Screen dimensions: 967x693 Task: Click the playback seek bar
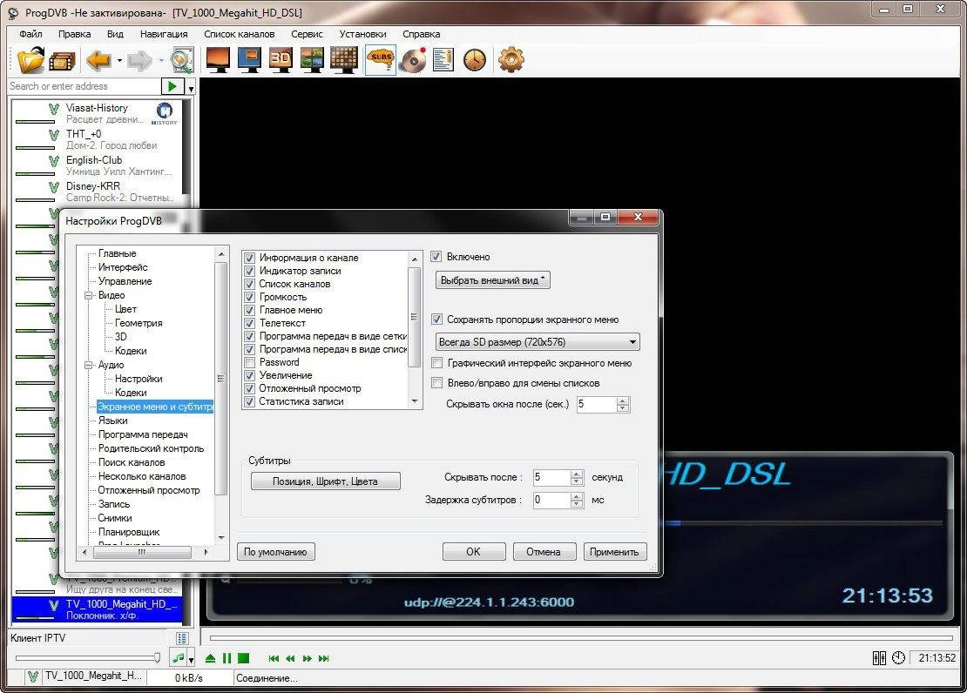(582, 637)
